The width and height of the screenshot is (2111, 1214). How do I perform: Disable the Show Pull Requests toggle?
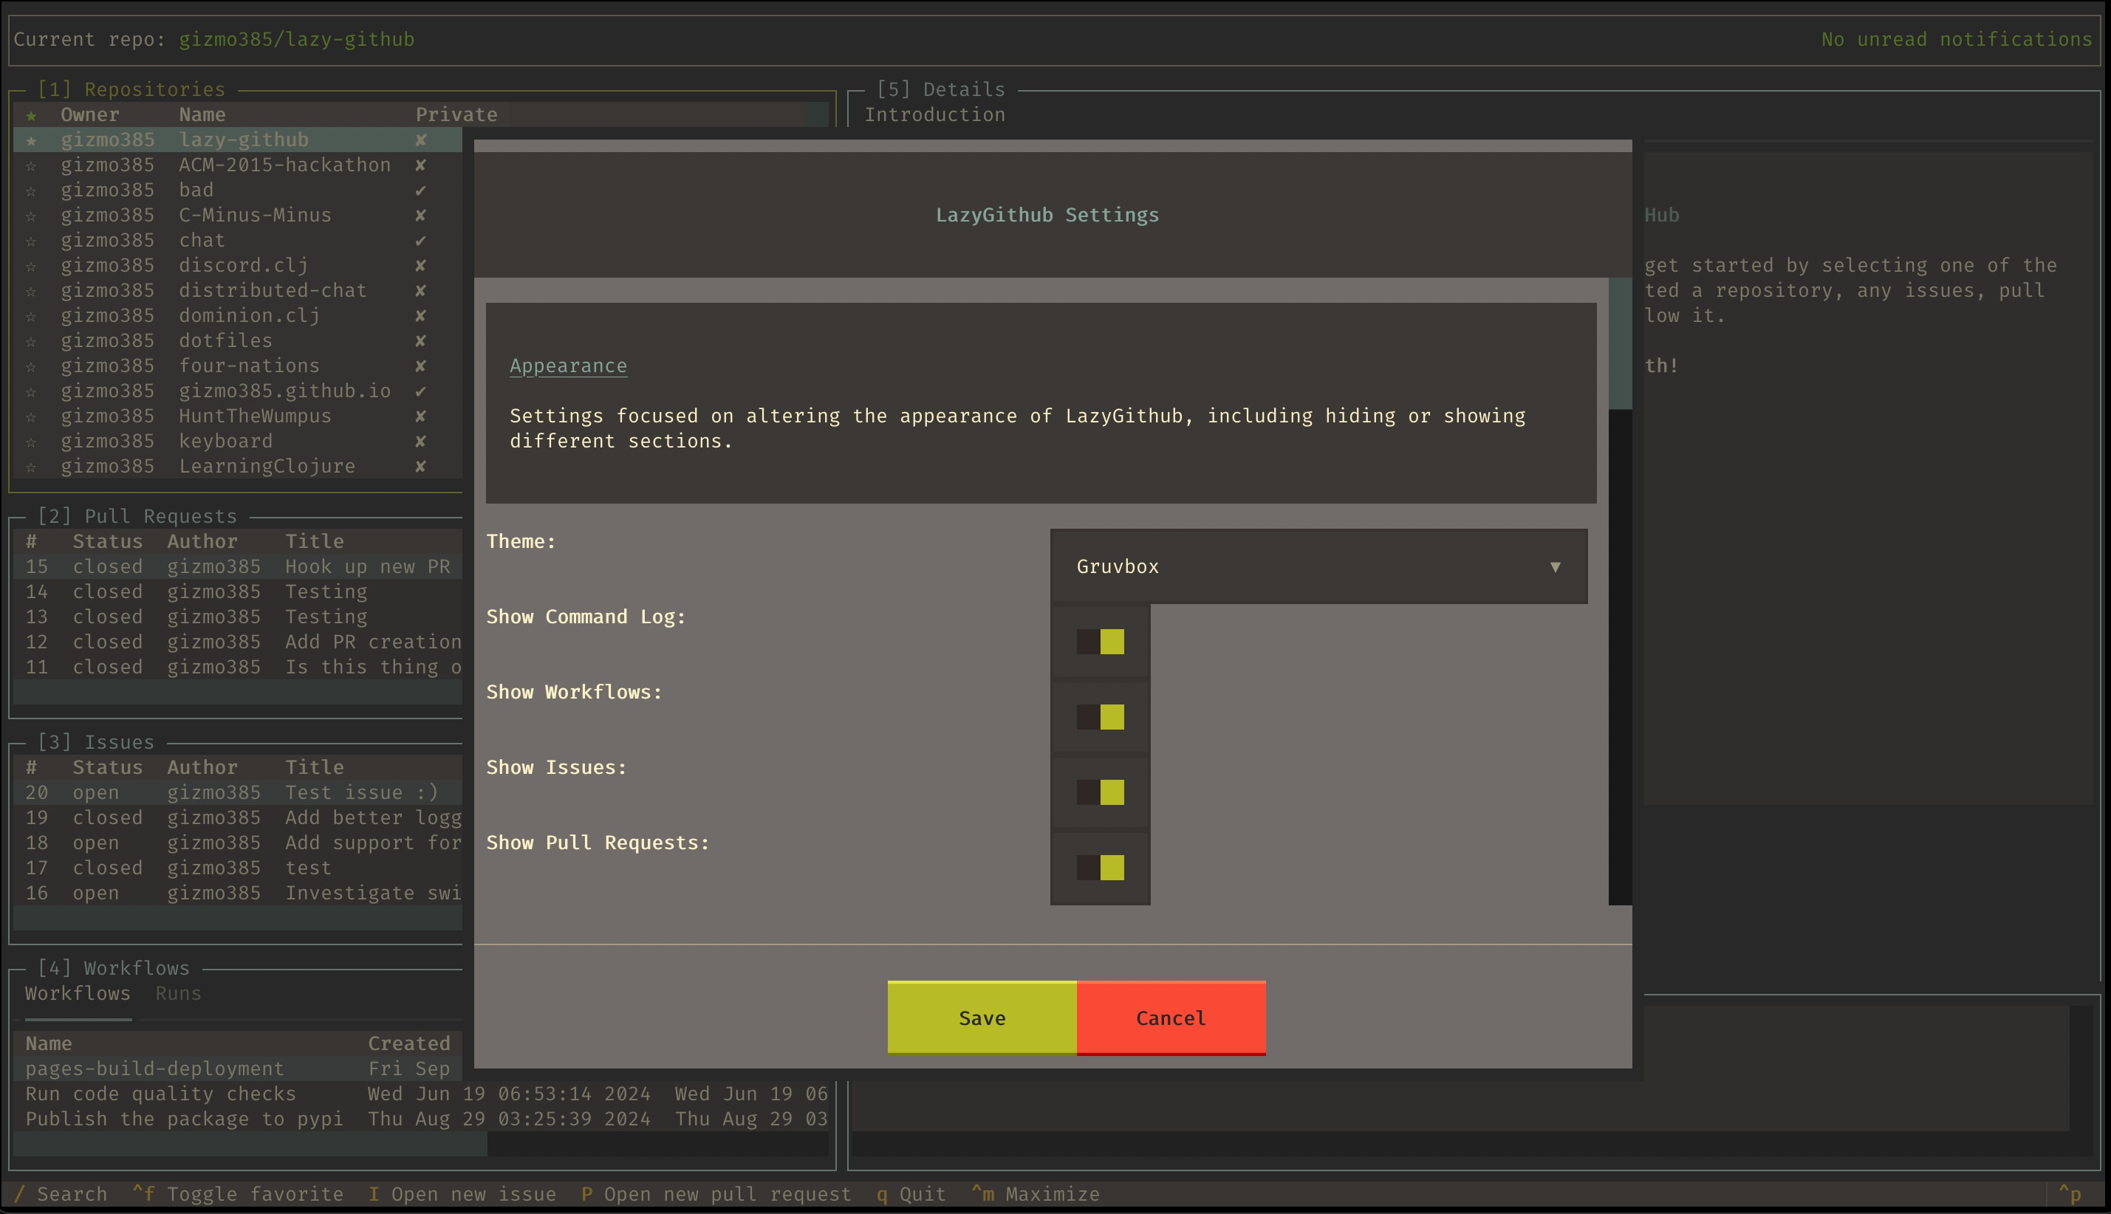[x=1099, y=866]
